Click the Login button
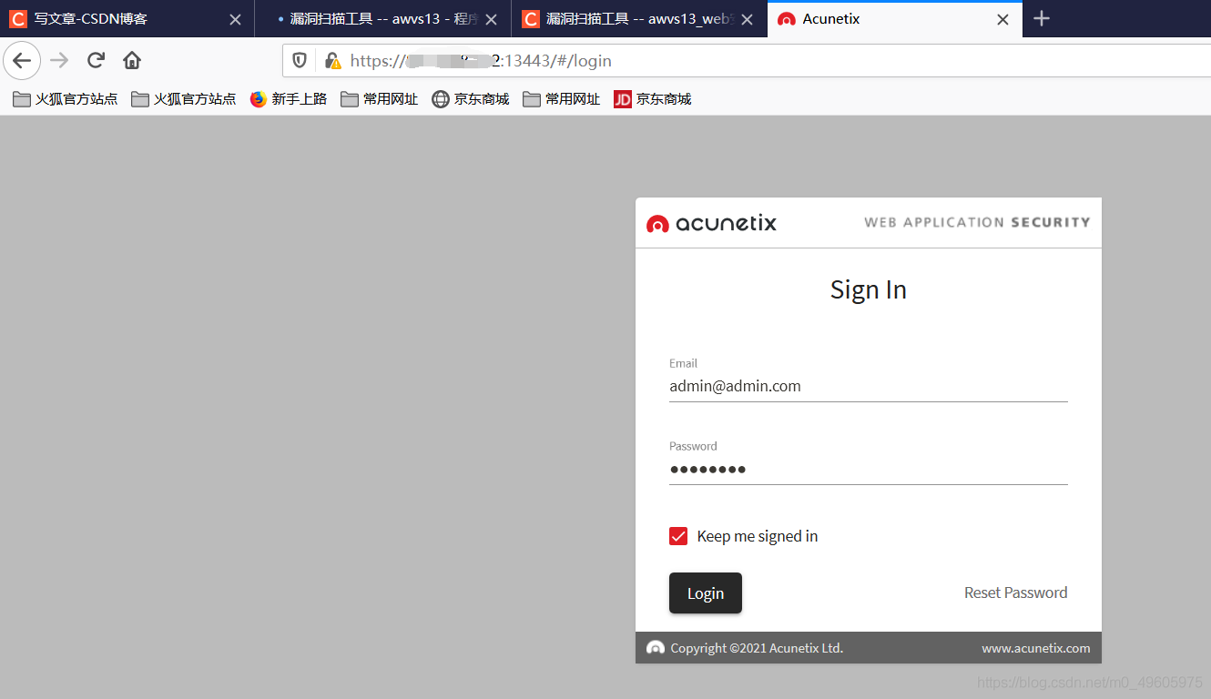The image size is (1211, 699). pyautogui.click(x=706, y=593)
